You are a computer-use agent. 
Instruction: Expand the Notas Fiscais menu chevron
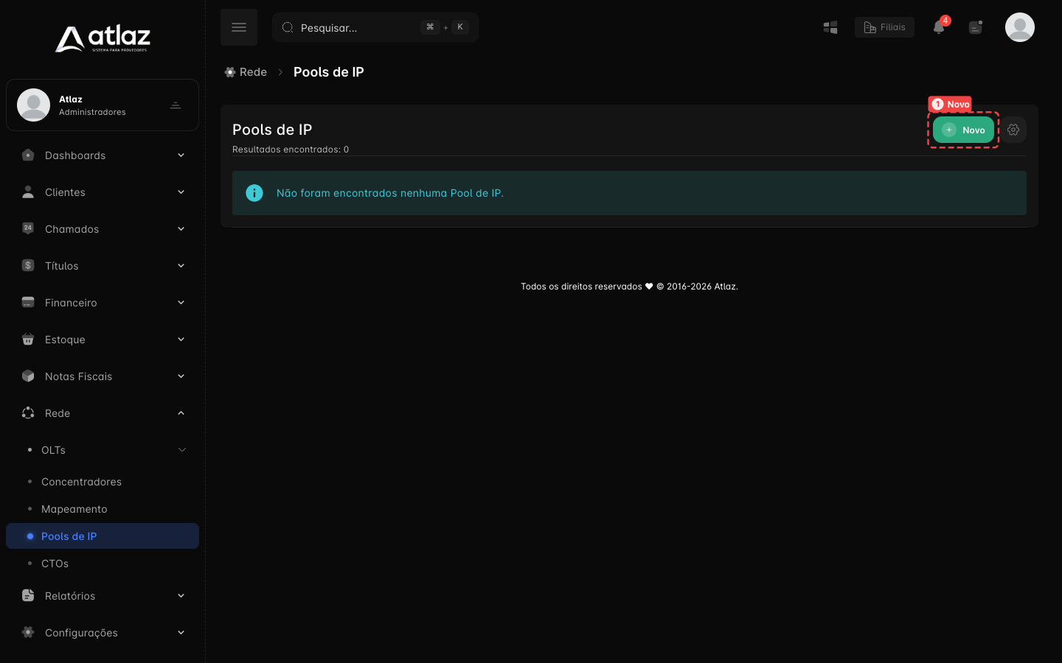tap(181, 376)
